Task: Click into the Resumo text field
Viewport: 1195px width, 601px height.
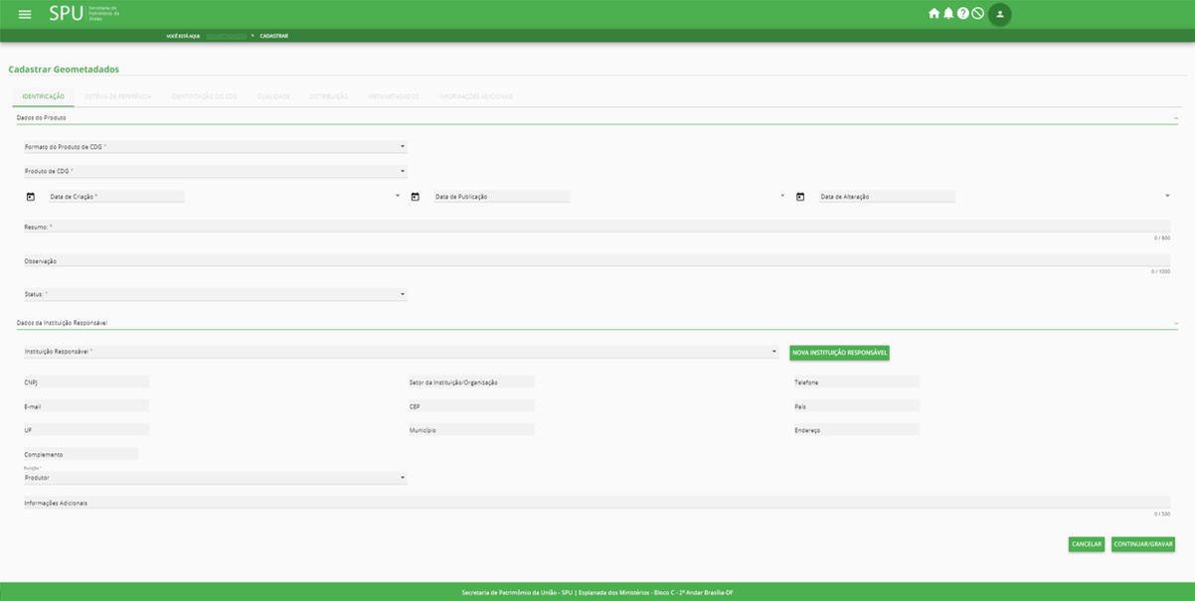Action: pos(597,227)
